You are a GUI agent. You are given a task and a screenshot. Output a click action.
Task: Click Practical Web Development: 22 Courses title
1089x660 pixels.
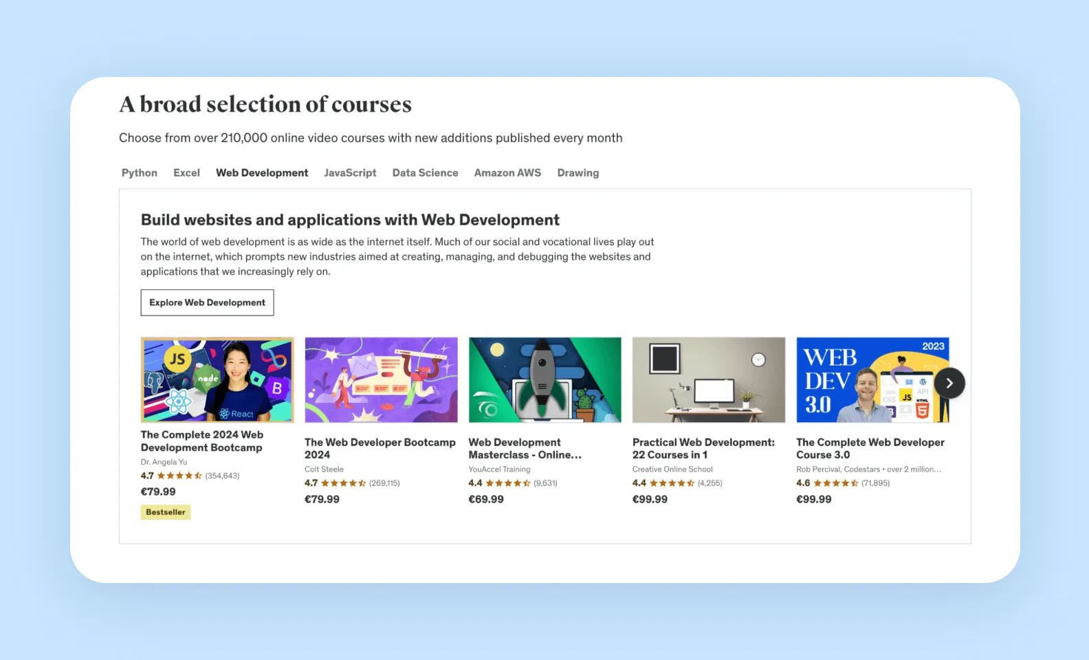click(x=703, y=448)
